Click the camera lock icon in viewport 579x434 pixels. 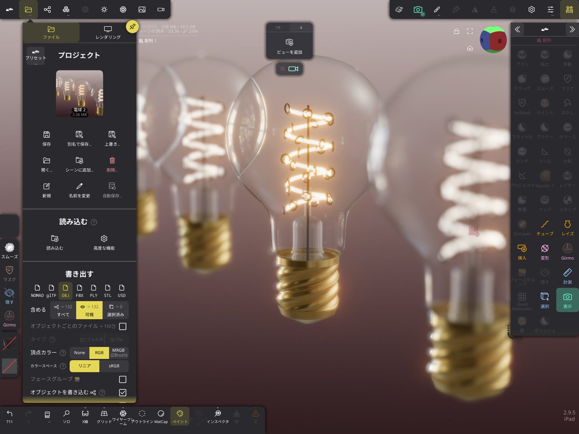(x=456, y=31)
